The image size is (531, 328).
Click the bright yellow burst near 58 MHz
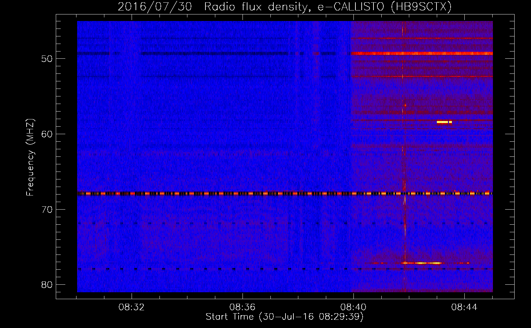click(x=444, y=122)
